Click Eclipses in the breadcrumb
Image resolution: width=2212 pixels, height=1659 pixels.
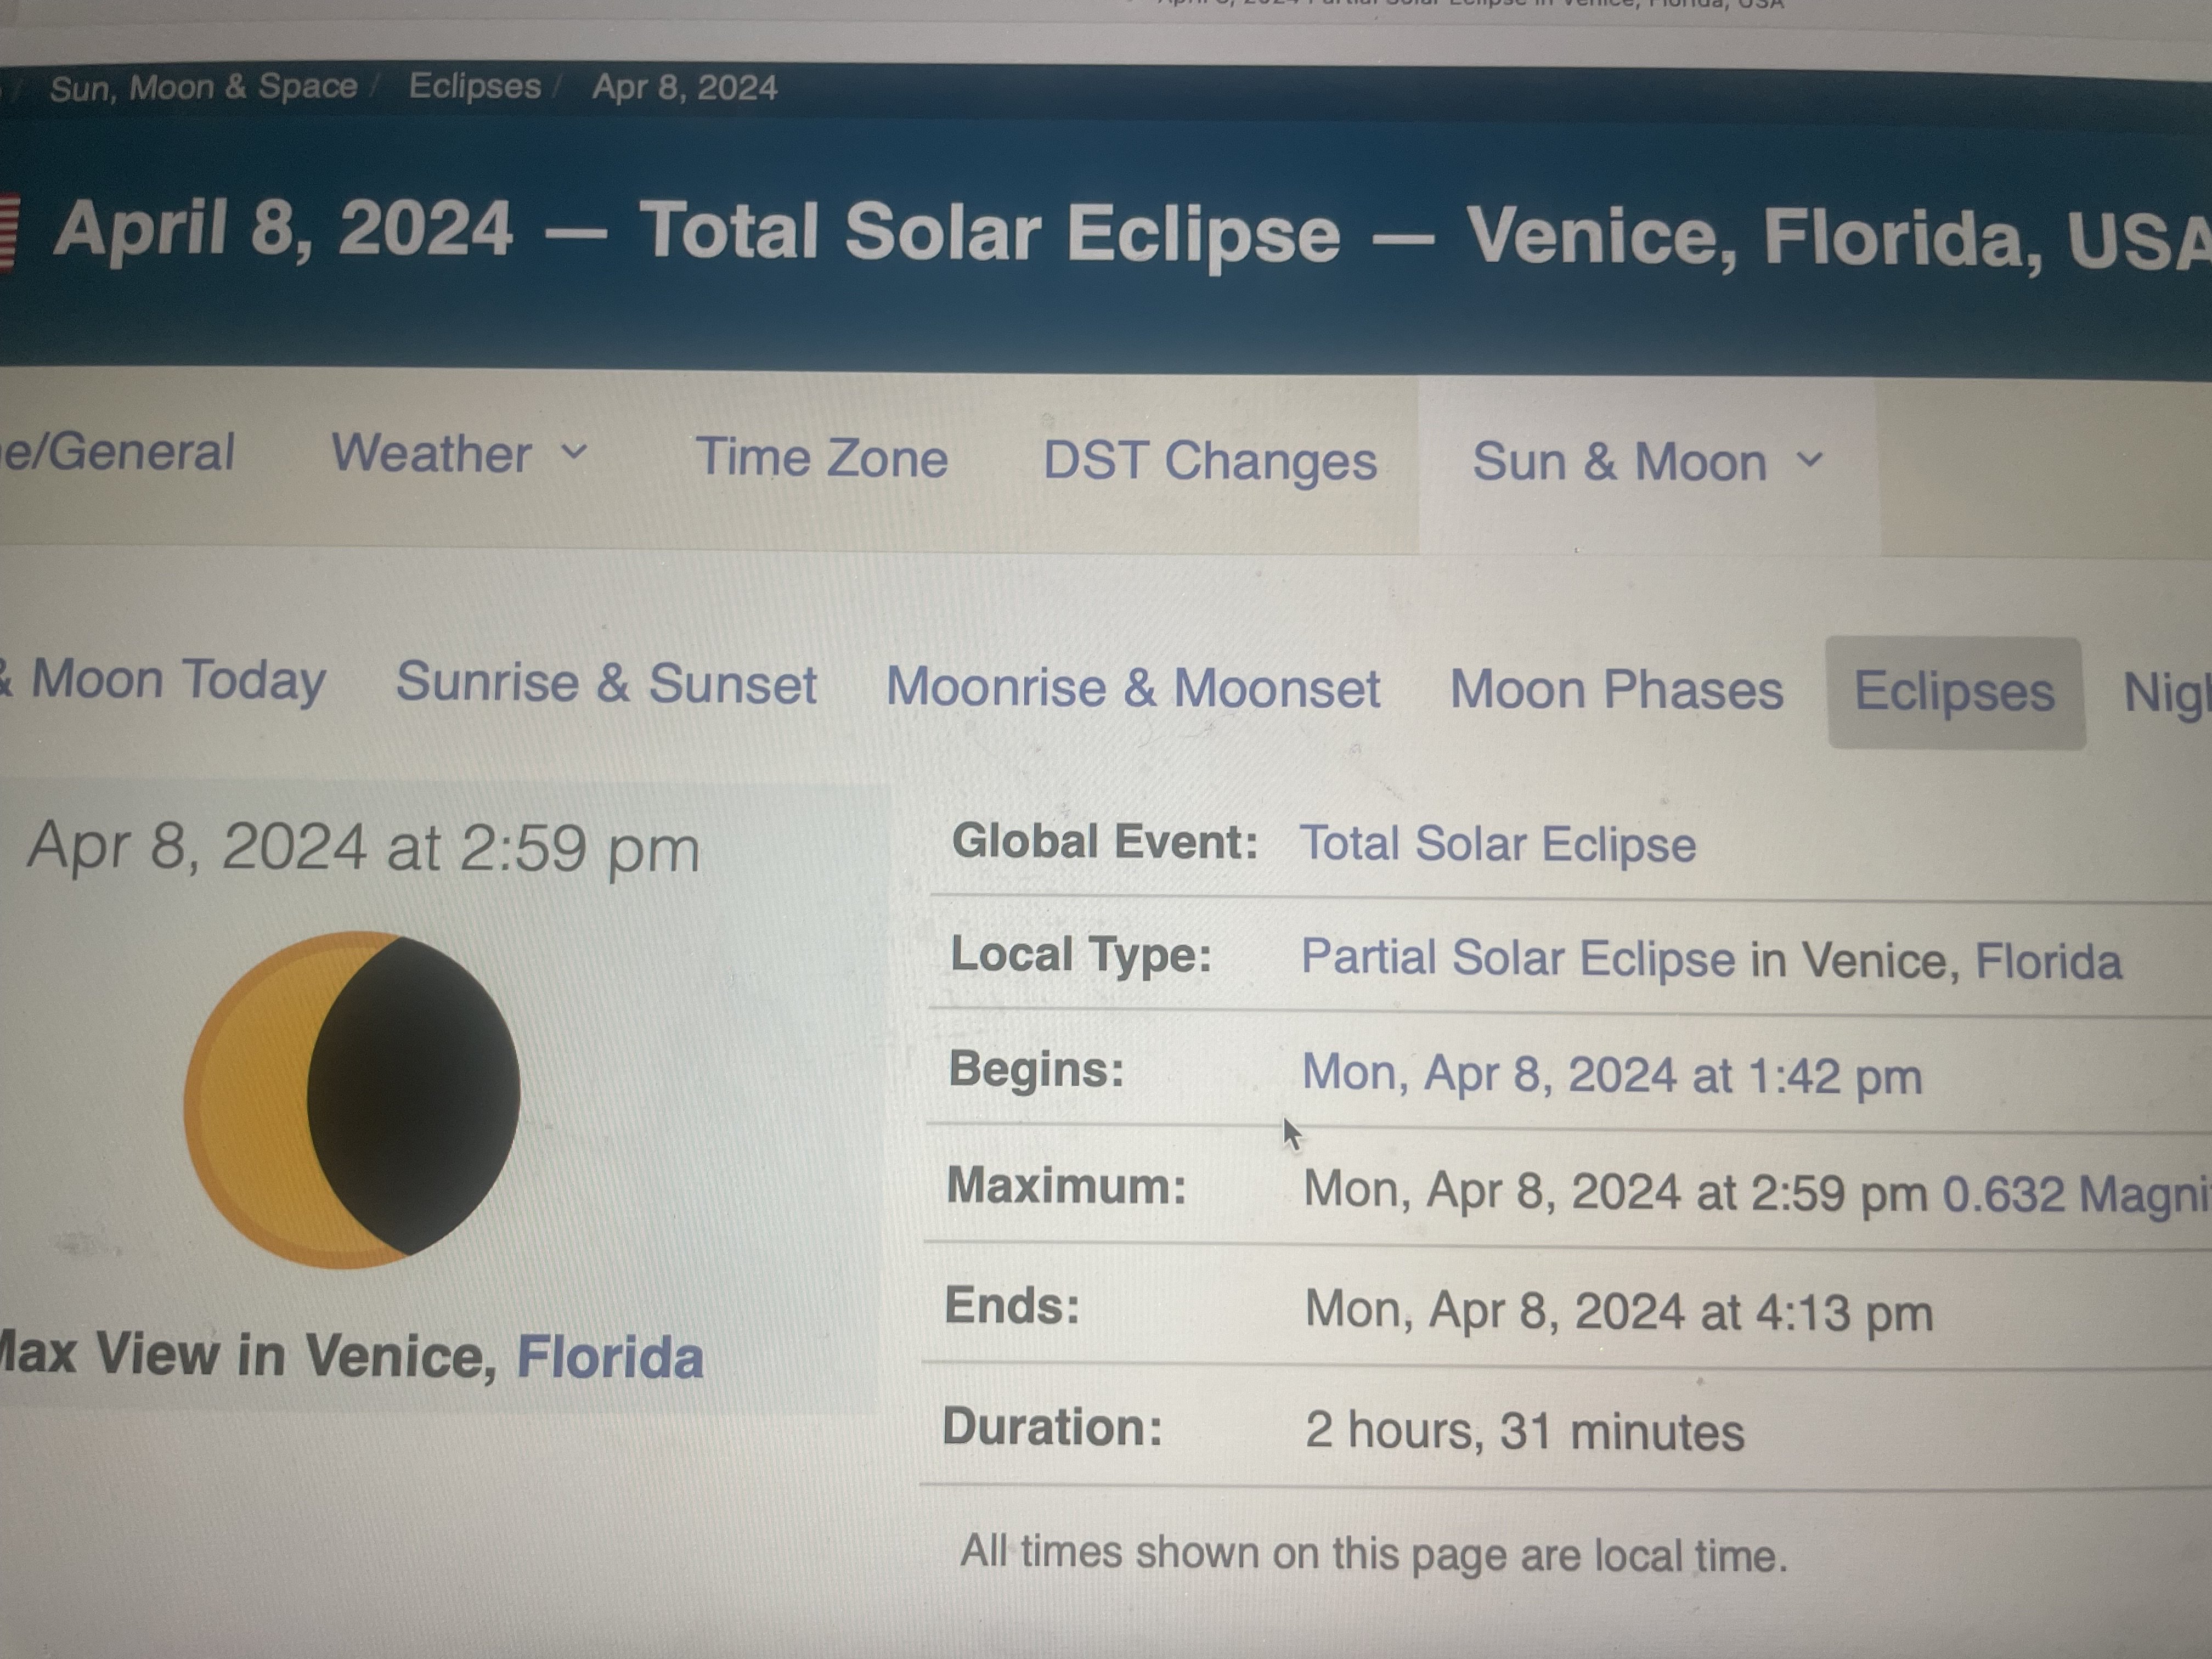pos(474,86)
